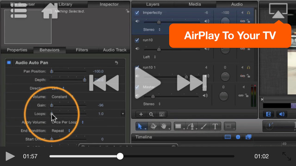Open the hamburger menu icon
This screenshot has height=166, width=296.
18,11
